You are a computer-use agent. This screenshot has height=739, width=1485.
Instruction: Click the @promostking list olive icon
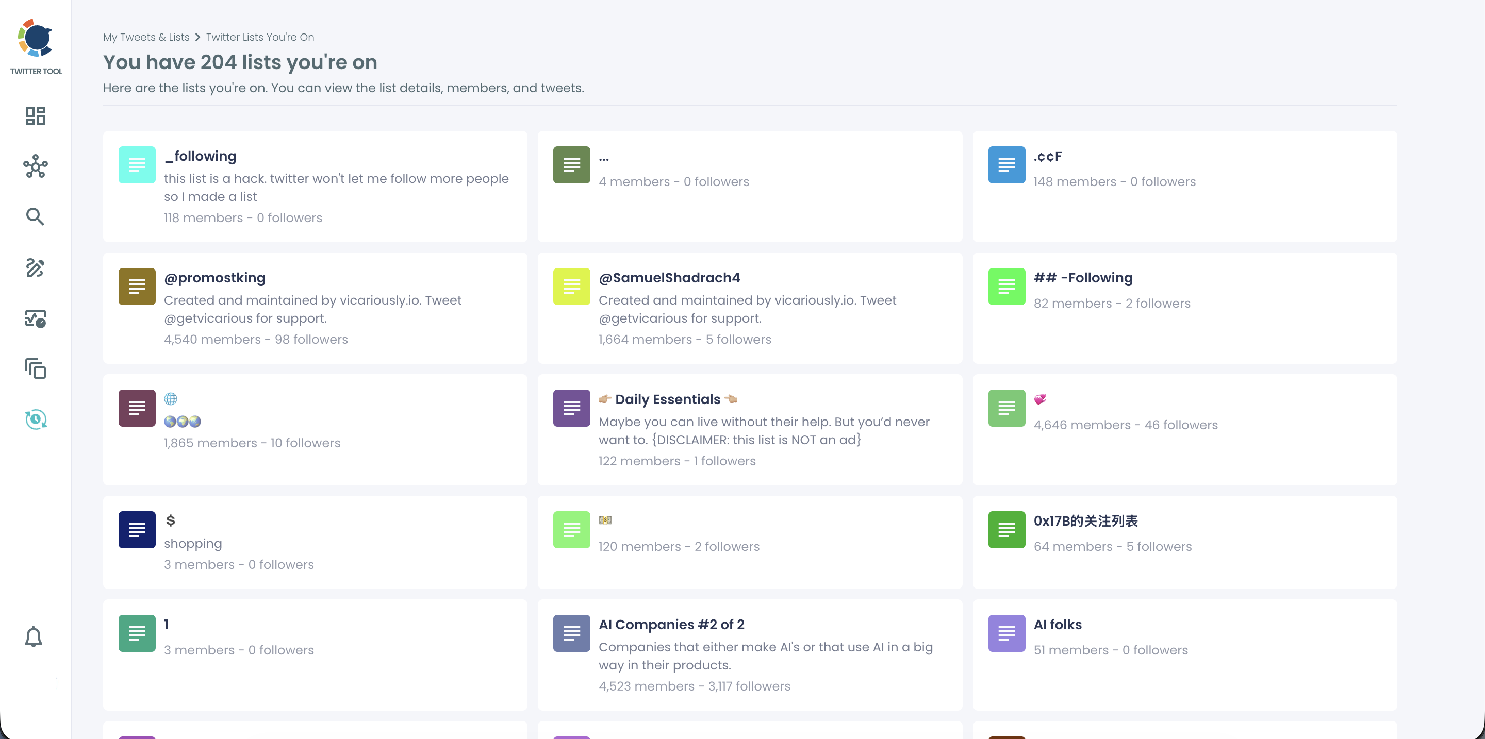click(x=137, y=286)
